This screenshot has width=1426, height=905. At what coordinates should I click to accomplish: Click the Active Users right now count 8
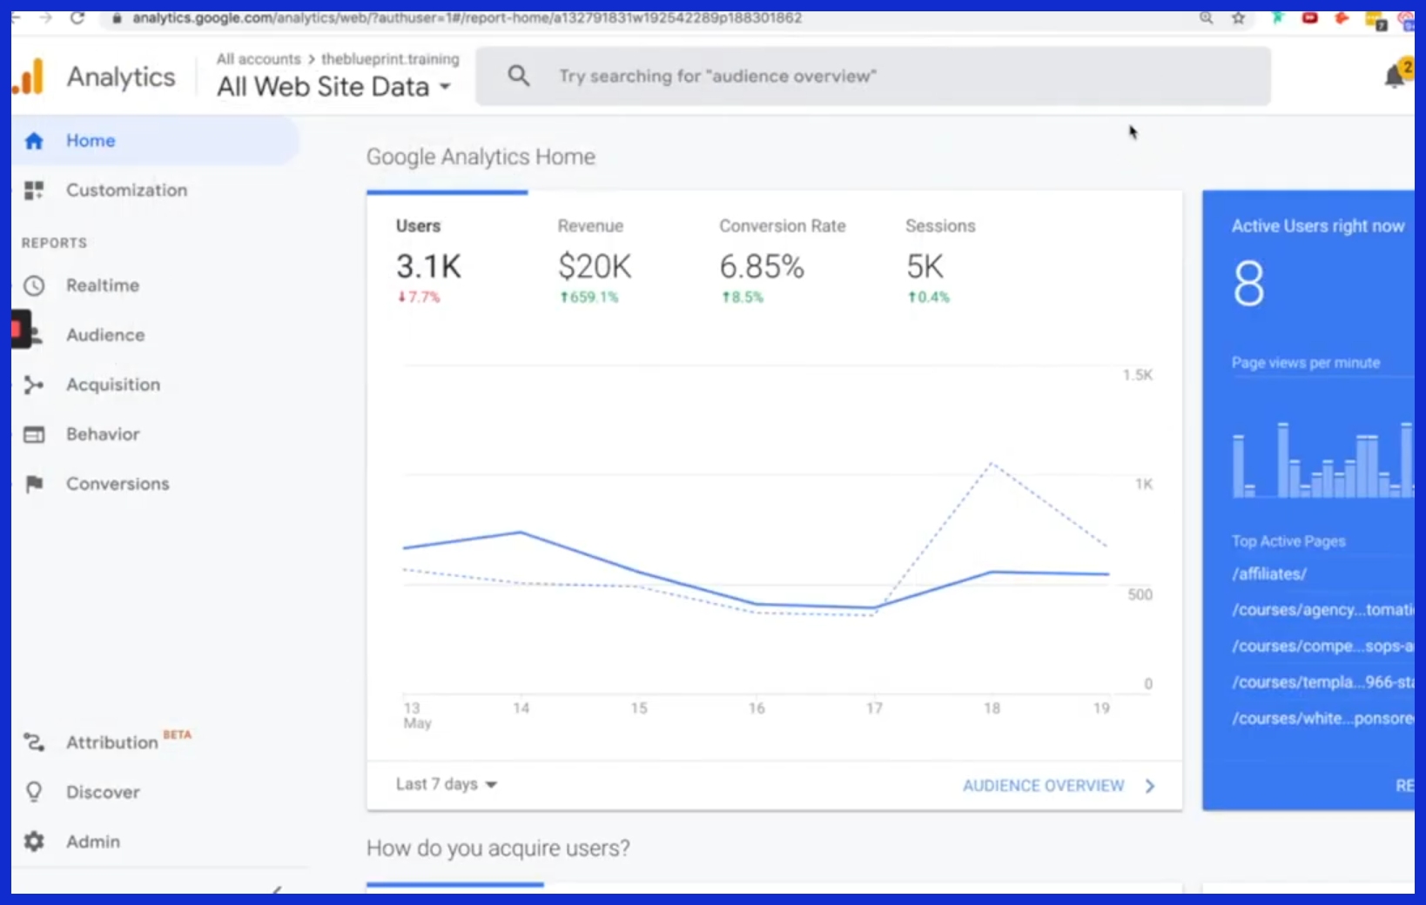click(1248, 284)
